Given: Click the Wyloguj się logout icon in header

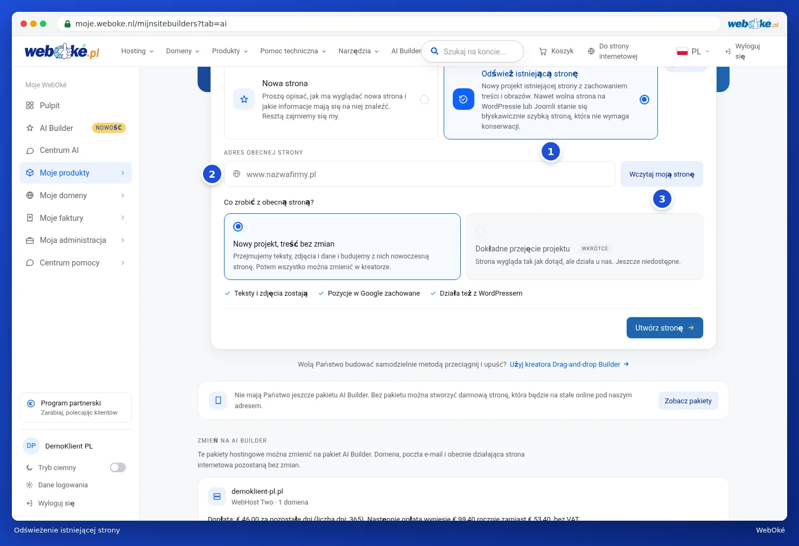Looking at the screenshot, I should click(x=728, y=52).
